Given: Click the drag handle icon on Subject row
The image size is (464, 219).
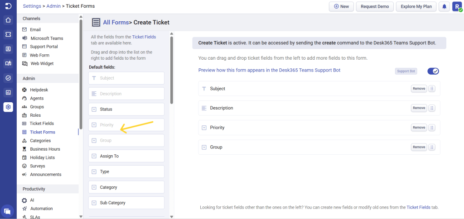Looking at the screenshot, I should (432, 89).
